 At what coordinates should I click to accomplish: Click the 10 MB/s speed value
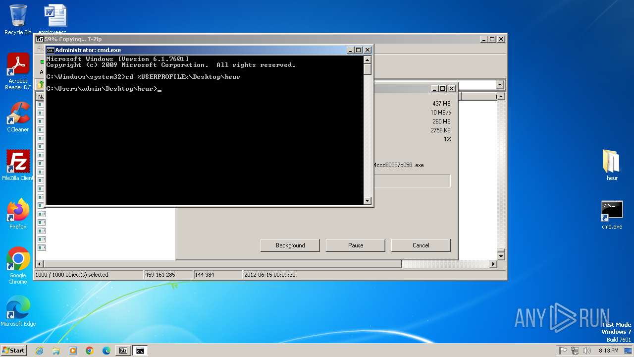[440, 113]
